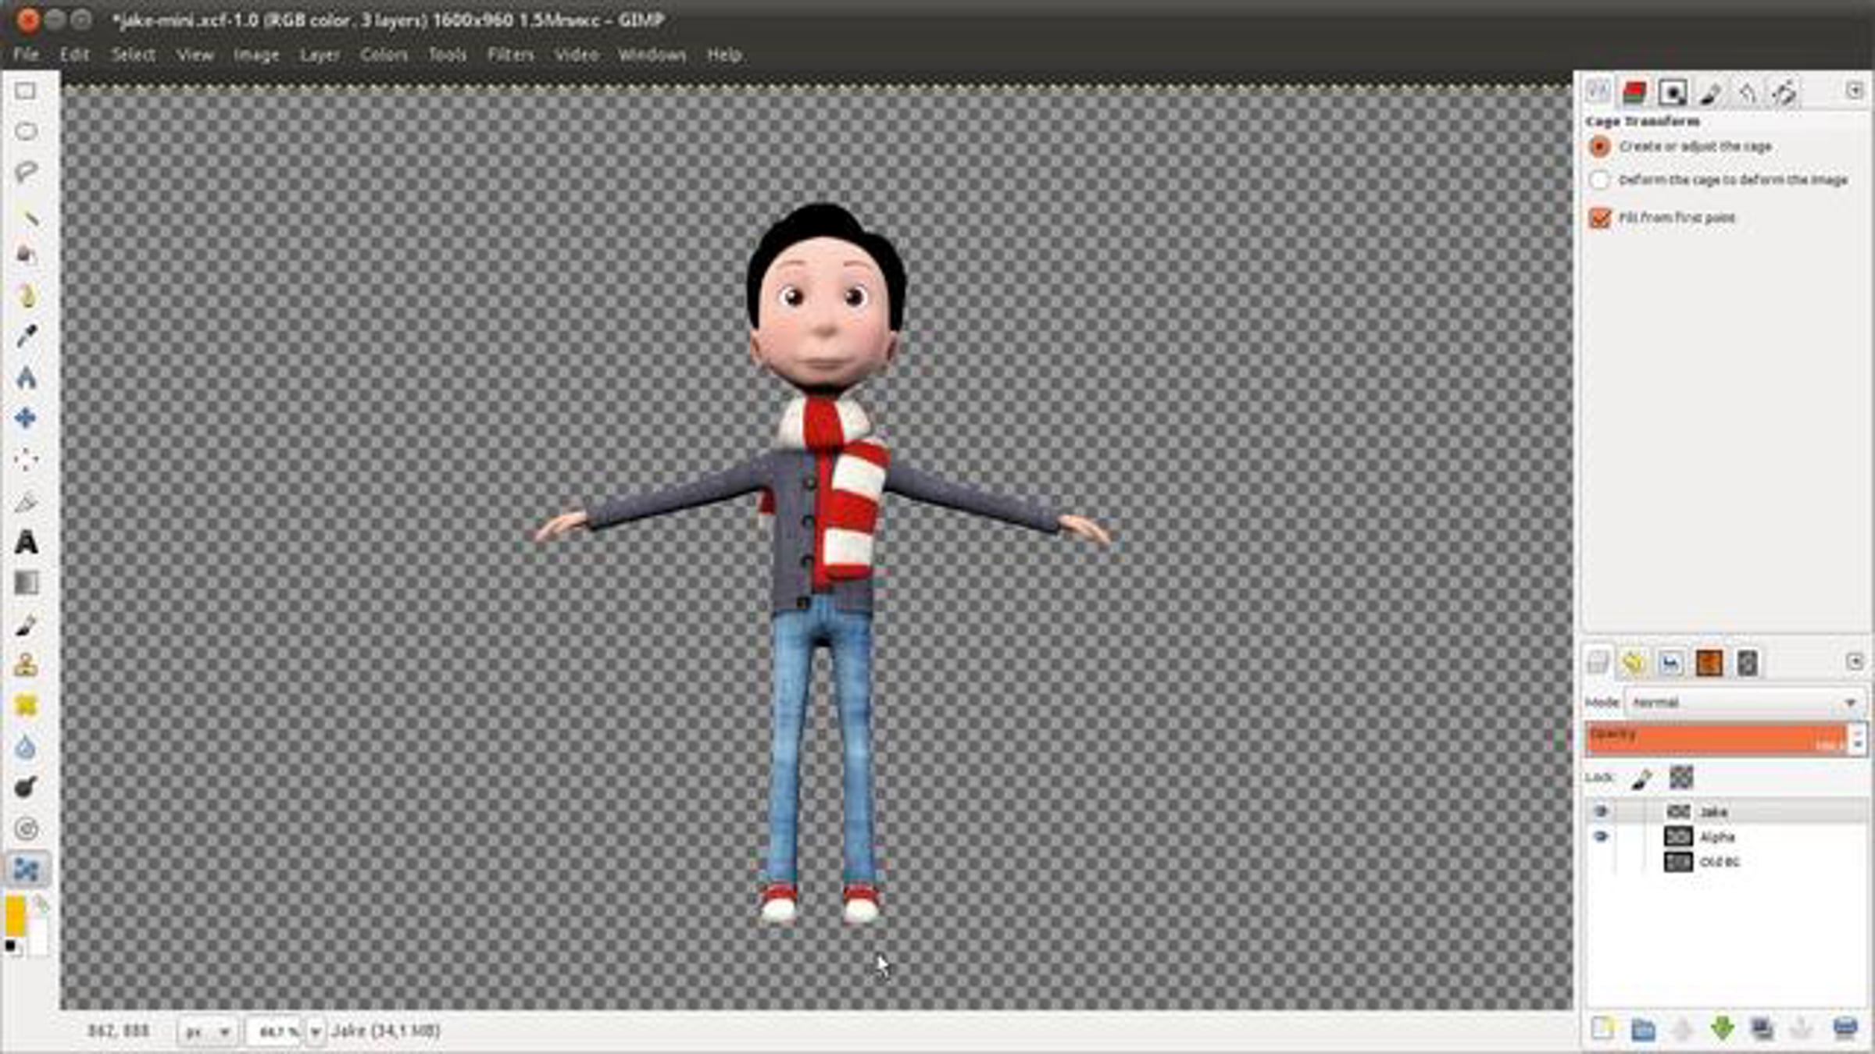Select the Clone stamp tool
Screen dimensions: 1875x1054
(x=26, y=665)
